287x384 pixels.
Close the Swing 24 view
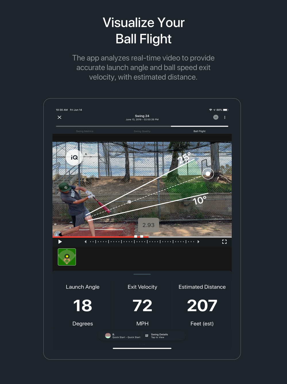click(59, 117)
